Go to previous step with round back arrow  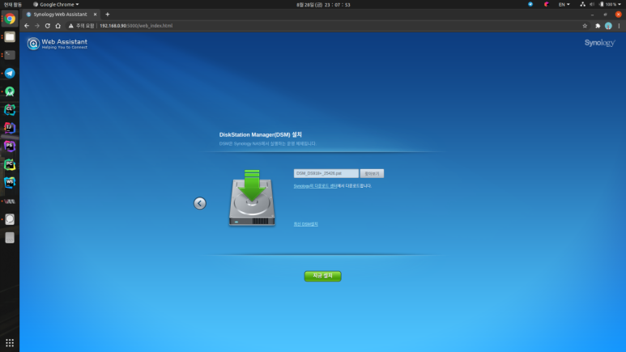(x=200, y=203)
